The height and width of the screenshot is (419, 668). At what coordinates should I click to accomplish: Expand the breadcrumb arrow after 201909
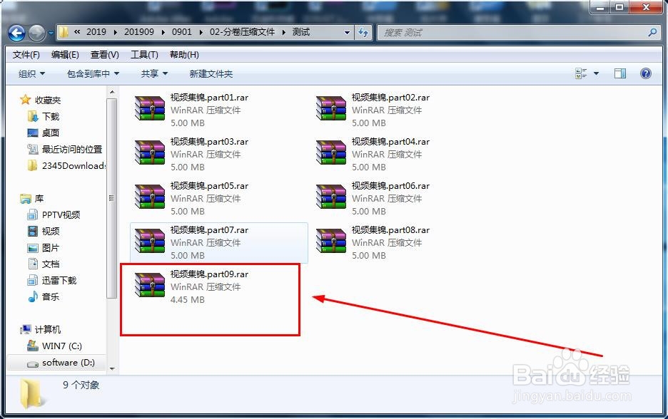[163, 32]
